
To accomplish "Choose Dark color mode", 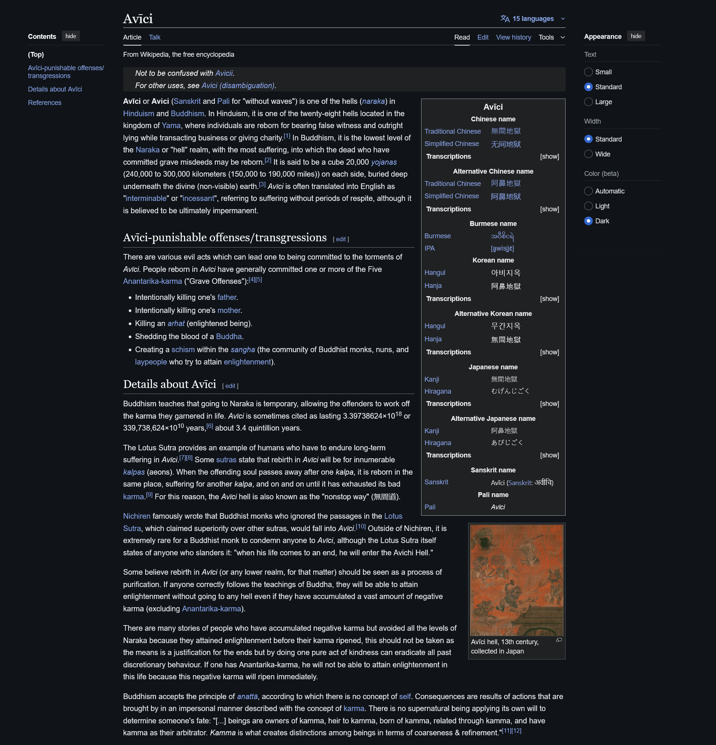I will click(588, 221).
